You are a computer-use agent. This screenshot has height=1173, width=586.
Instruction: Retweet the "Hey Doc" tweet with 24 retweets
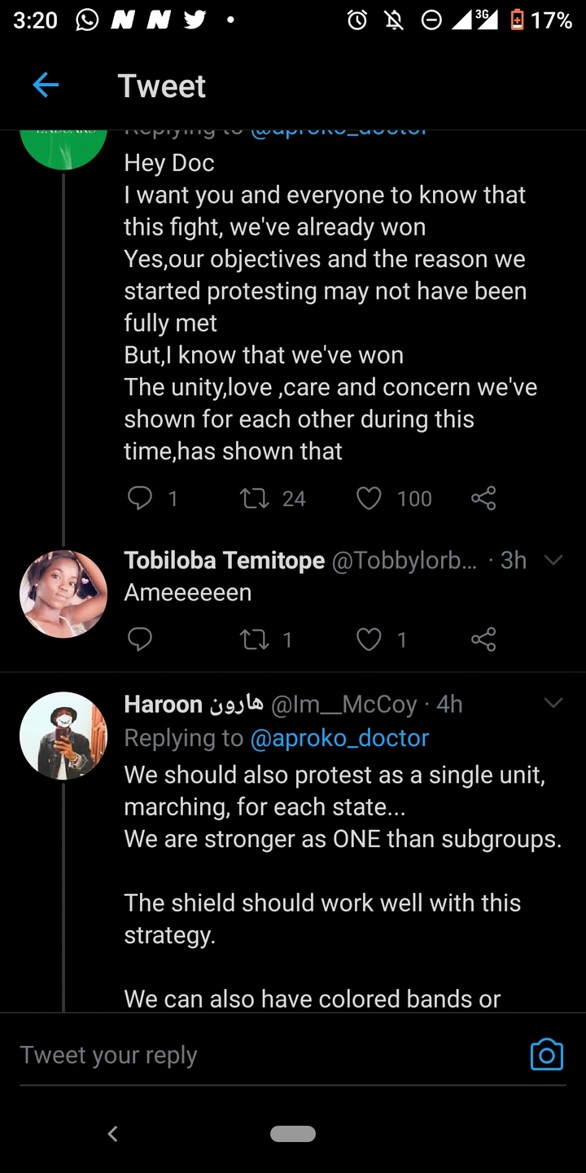click(x=256, y=498)
